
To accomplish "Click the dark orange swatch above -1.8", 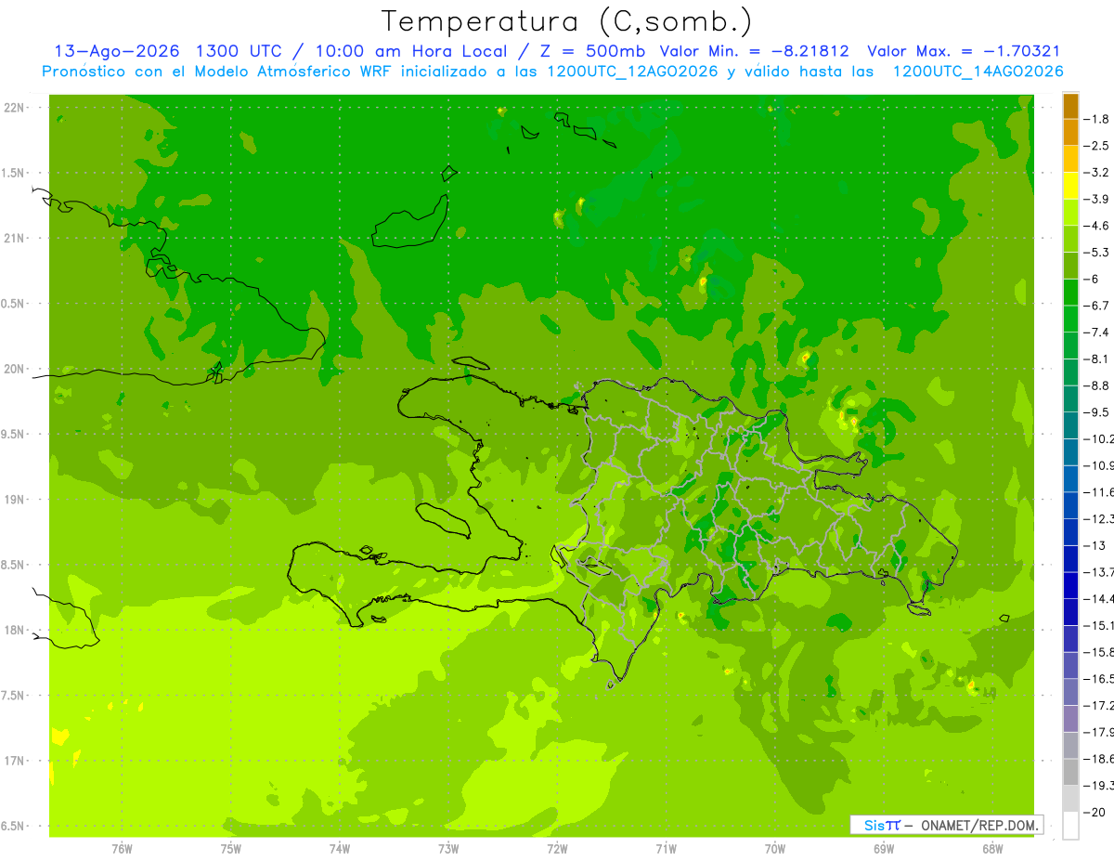I will (x=1070, y=106).
